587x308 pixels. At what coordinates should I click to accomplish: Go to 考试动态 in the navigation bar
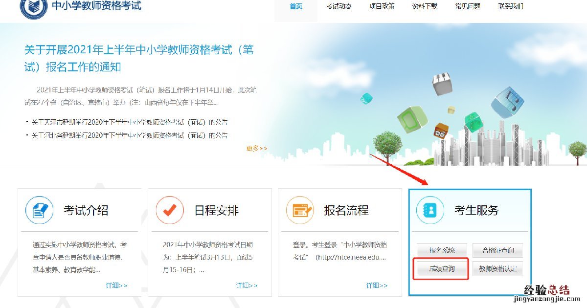[x=339, y=7]
